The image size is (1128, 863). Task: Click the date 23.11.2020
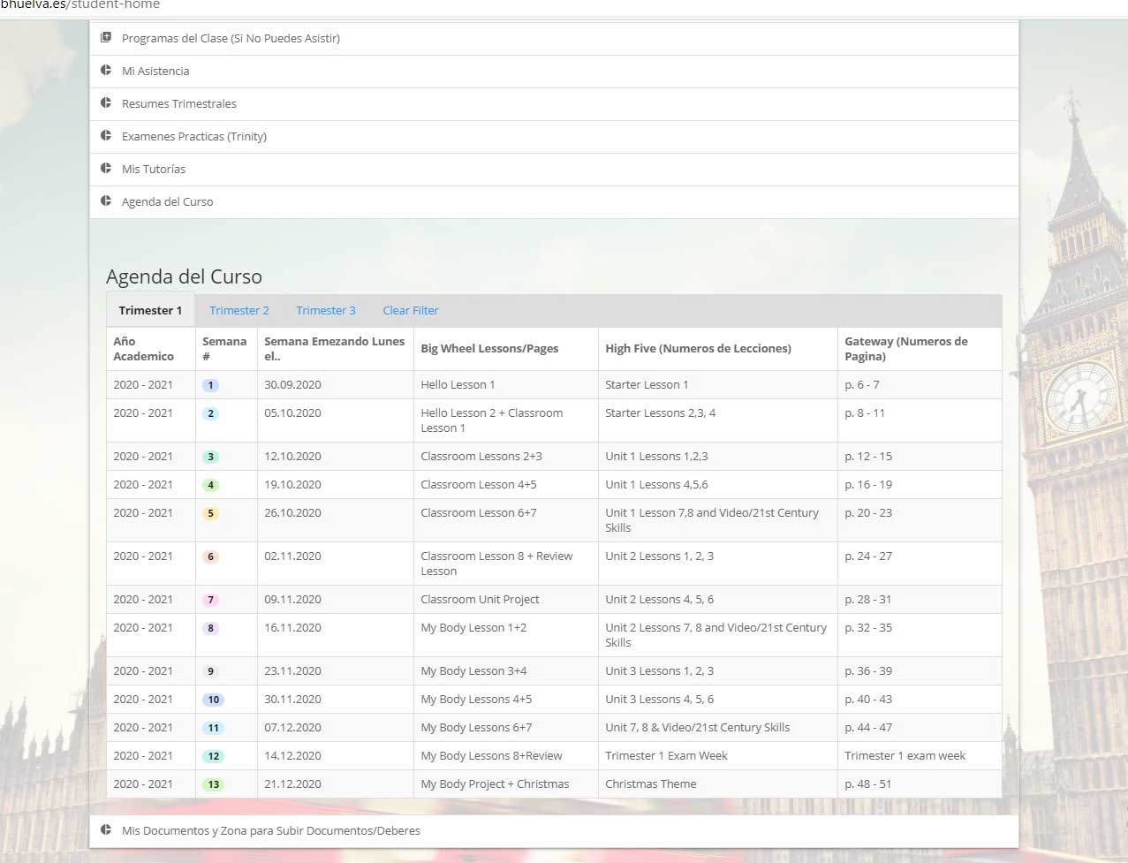point(292,671)
